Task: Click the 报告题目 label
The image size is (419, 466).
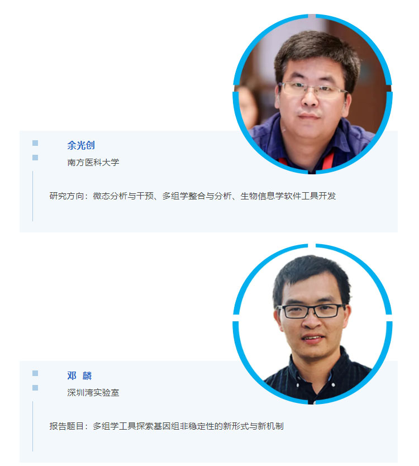Action: point(66,426)
